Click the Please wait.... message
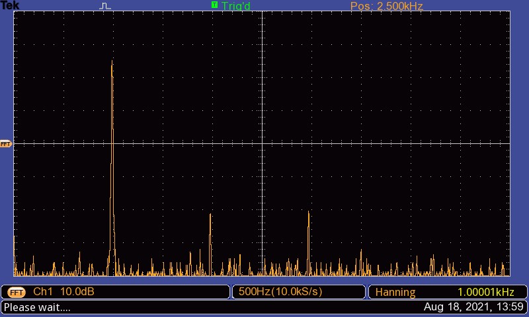The height and width of the screenshot is (317, 529). 37,307
